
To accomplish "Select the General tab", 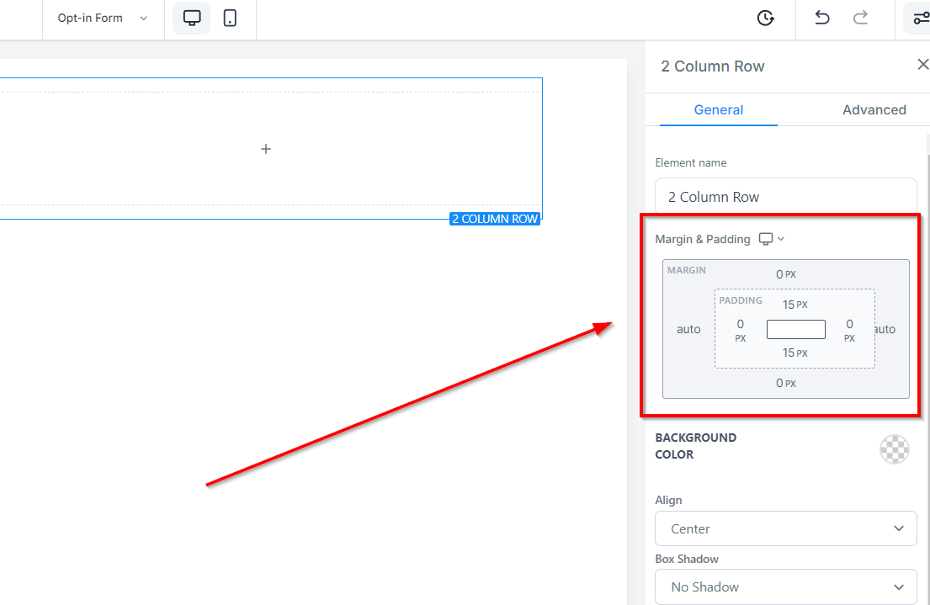I will pos(718,109).
